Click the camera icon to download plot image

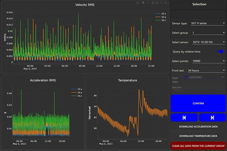[x=138, y=3]
